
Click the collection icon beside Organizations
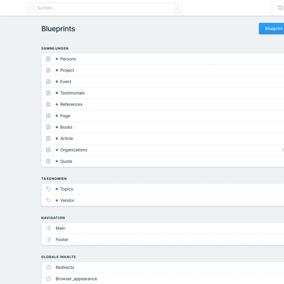pyautogui.click(x=49, y=150)
